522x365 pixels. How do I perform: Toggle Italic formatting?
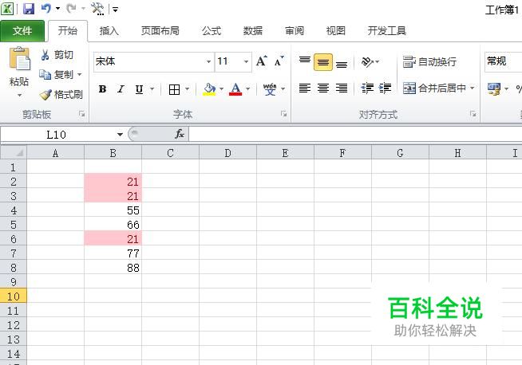click(121, 89)
